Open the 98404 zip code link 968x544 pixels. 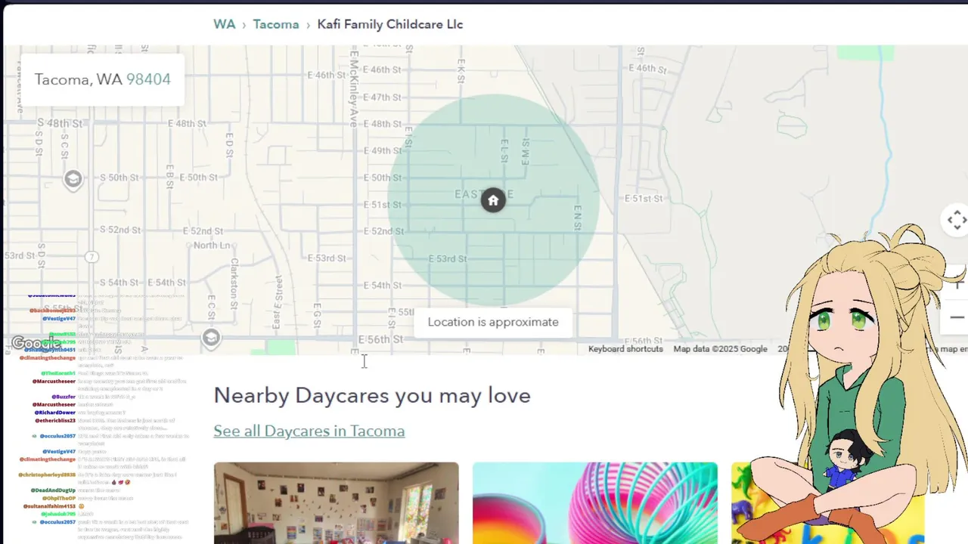(x=148, y=79)
